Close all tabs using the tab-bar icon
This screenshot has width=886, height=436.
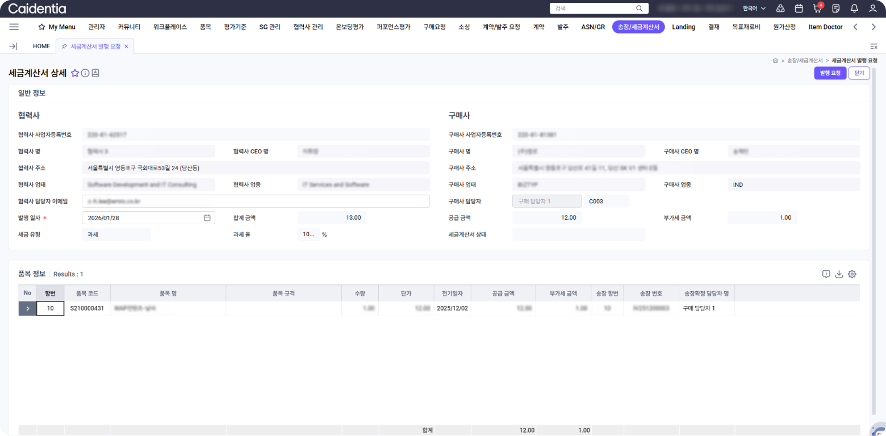(x=874, y=47)
